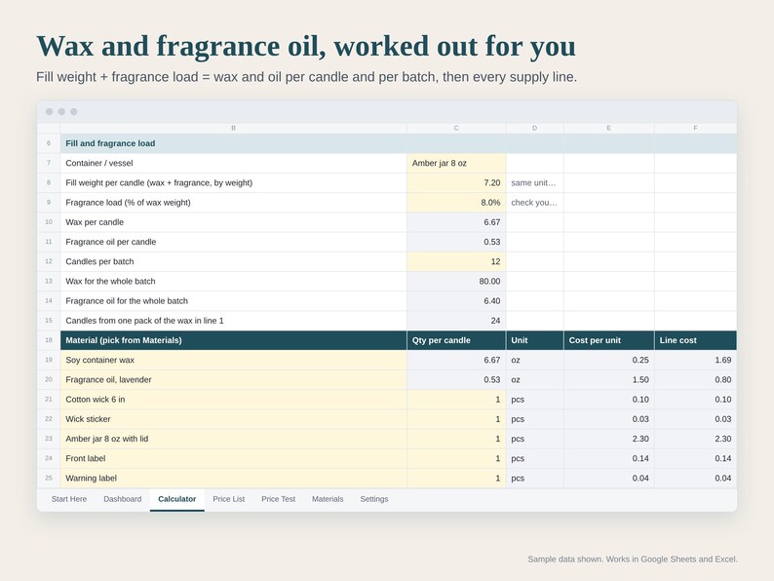774x581 pixels.
Task: Click the 'Cost per unit' header
Action: (609, 340)
